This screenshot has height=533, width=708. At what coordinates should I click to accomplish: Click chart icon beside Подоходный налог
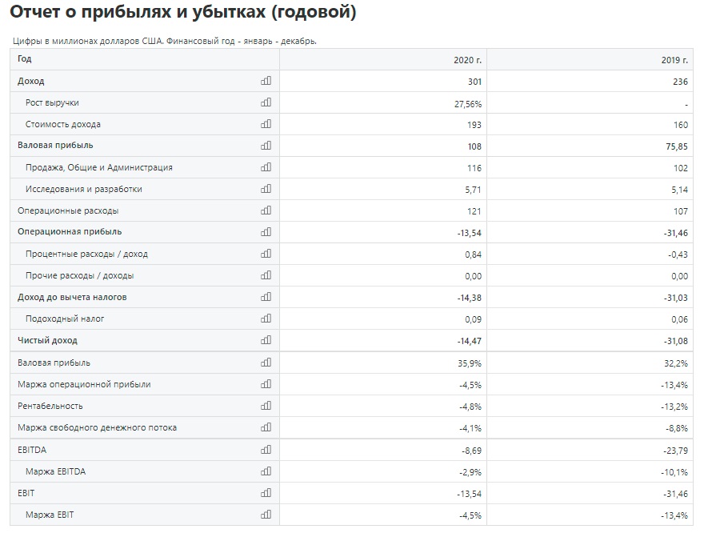point(266,319)
